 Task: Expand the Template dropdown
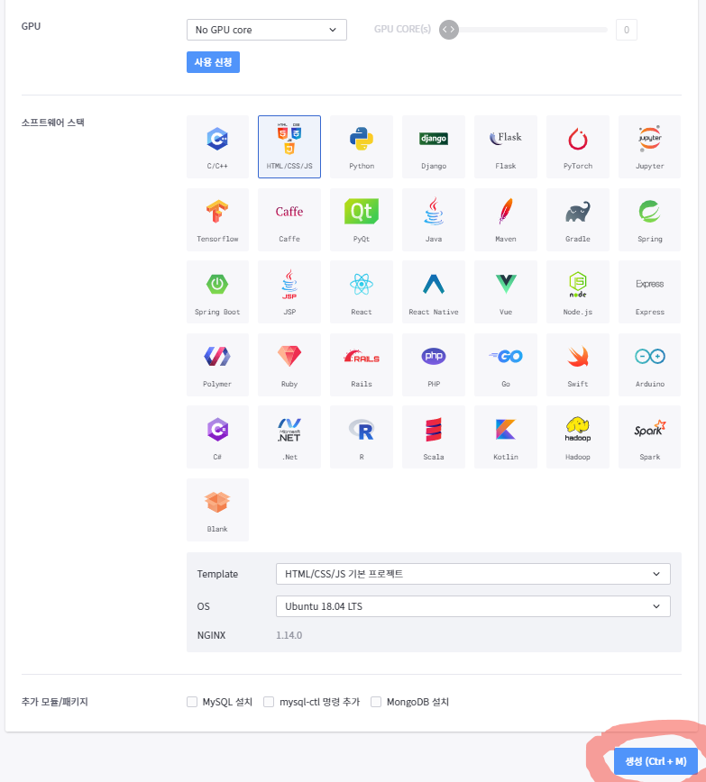[473, 574]
